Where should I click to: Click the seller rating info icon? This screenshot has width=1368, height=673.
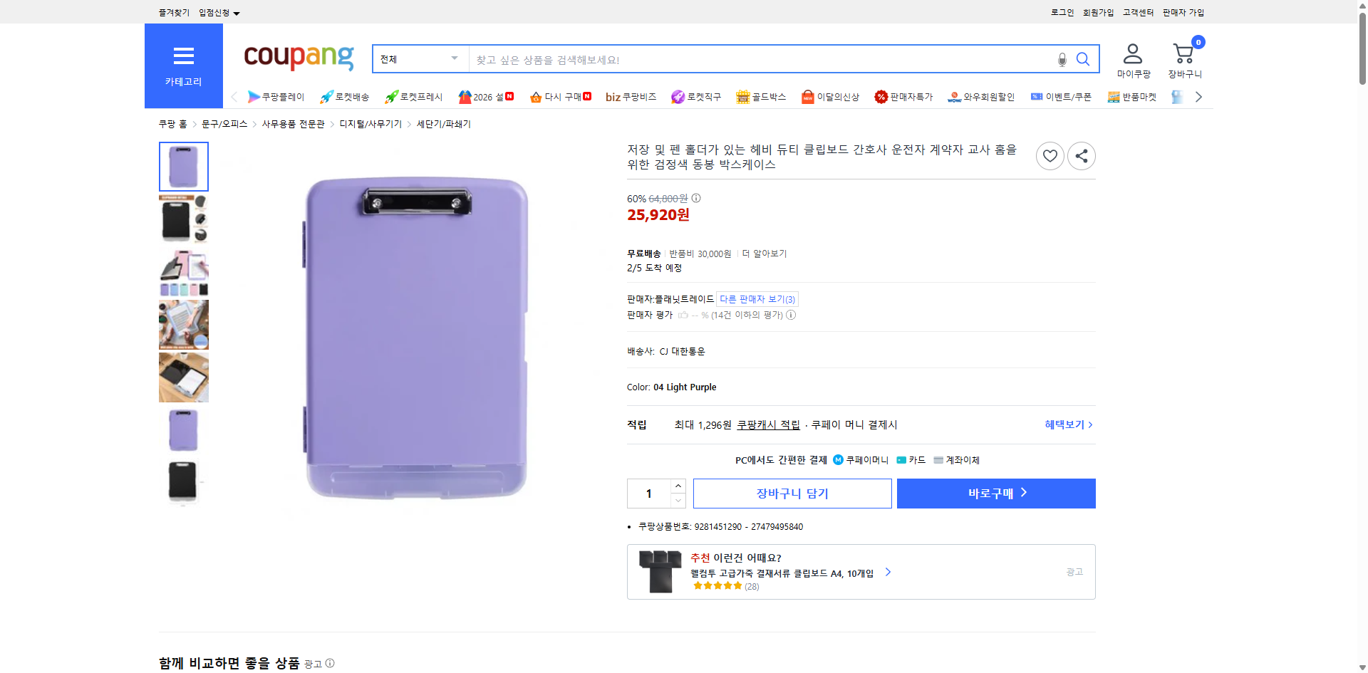(791, 315)
